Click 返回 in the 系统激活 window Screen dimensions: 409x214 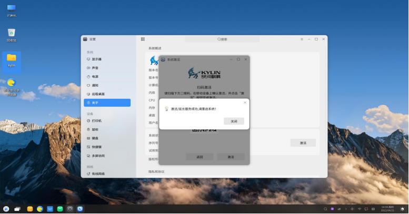point(199,157)
